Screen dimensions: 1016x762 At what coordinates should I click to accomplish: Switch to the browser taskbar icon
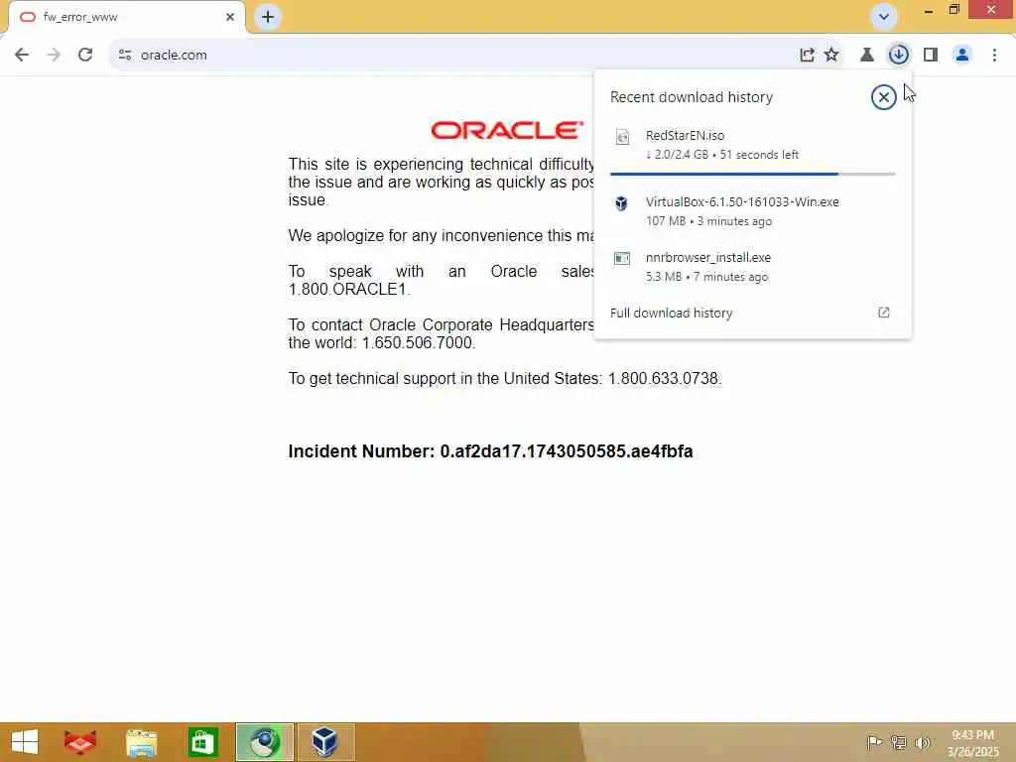(x=264, y=742)
